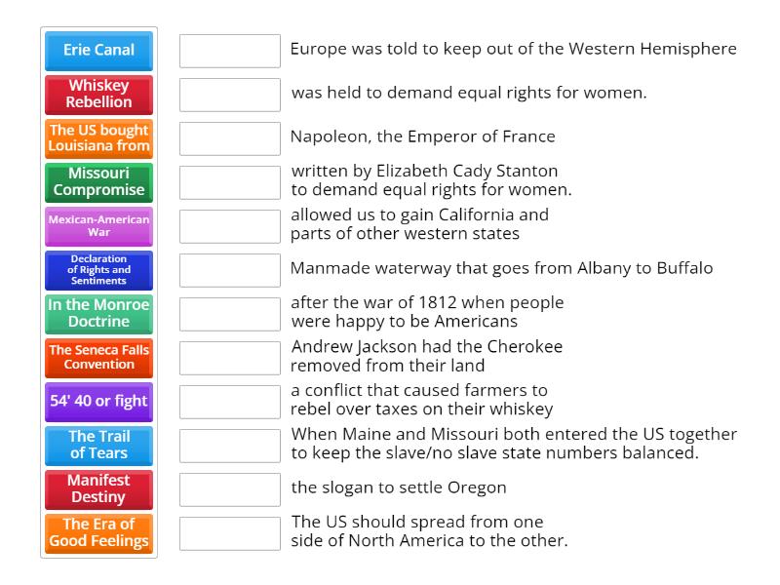The width and height of the screenshot is (780, 585).
Task: Select slot beside 'a conflict that caused farmers' clue
Action: 230,402
